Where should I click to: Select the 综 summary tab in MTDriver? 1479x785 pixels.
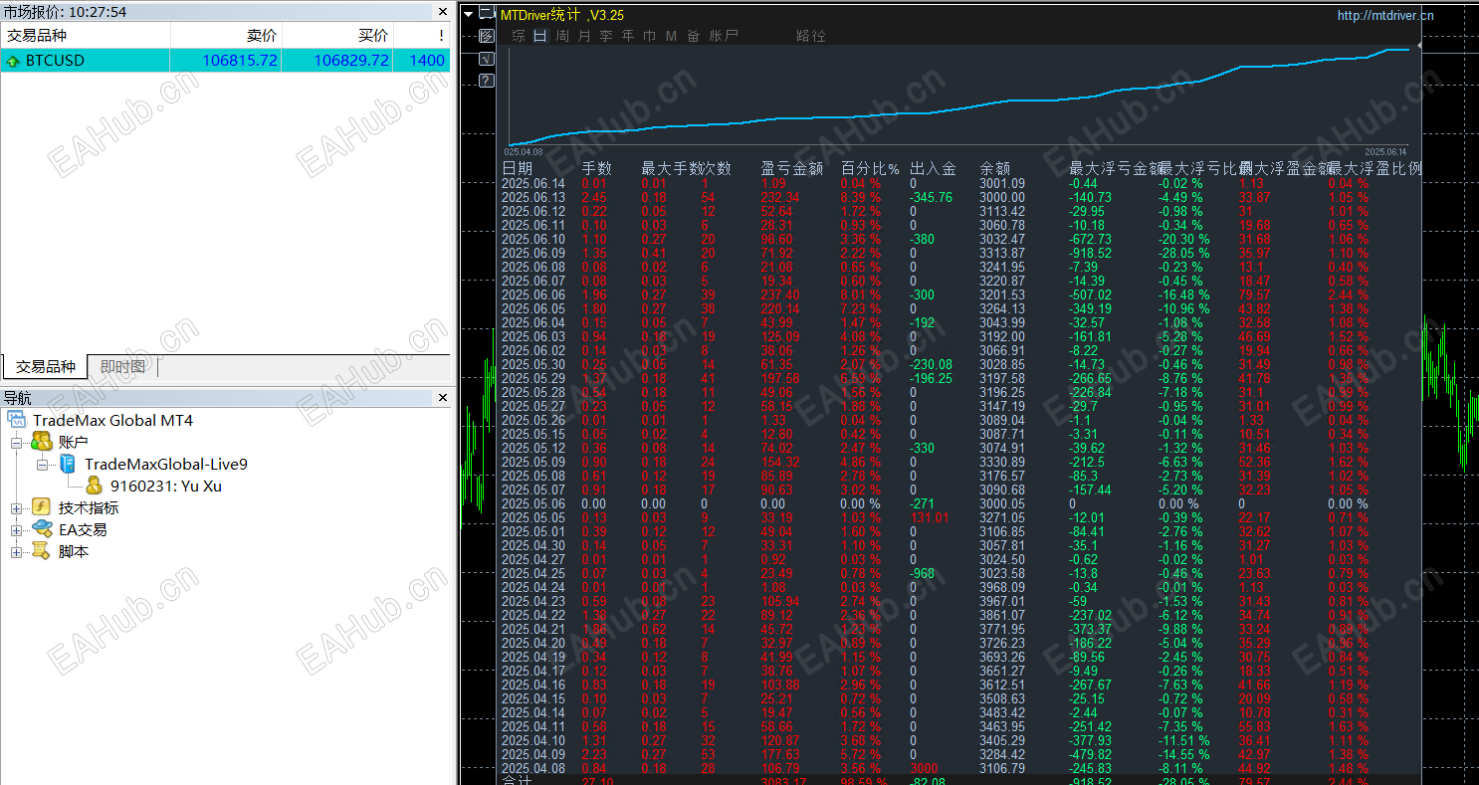pyautogui.click(x=519, y=36)
